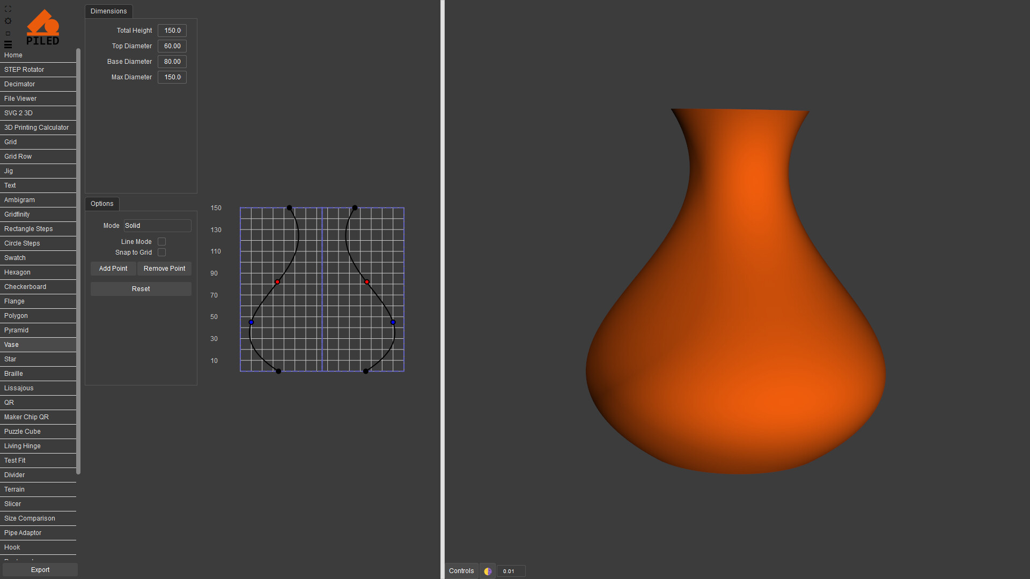Image resolution: width=1030 pixels, height=579 pixels.
Task: Click the Export button
Action: coord(40,570)
